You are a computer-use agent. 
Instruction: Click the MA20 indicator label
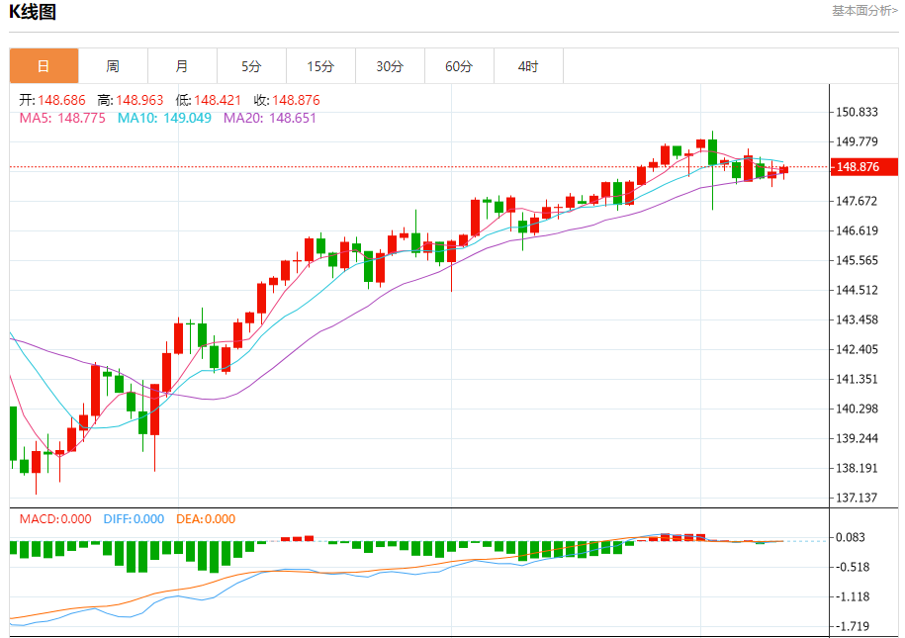(x=270, y=118)
